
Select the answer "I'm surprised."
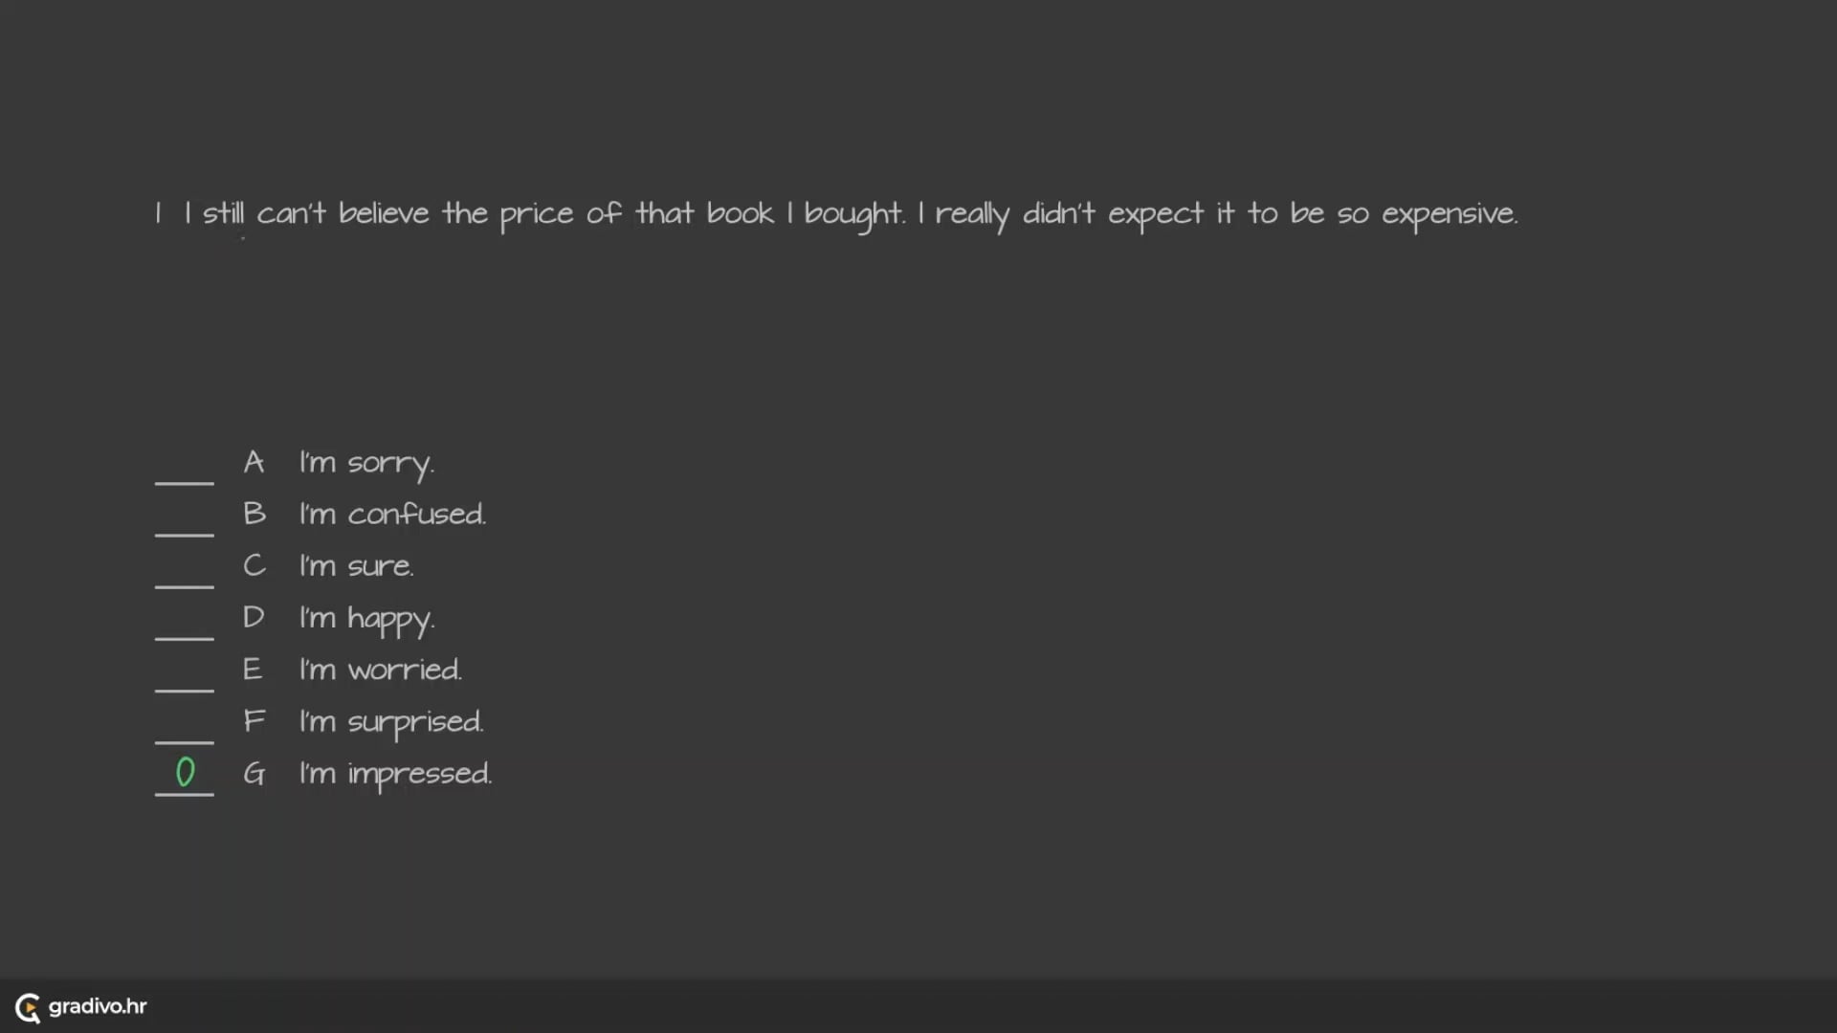391,722
